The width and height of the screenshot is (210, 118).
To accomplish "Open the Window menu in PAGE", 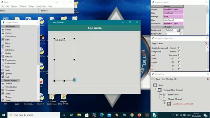I will point(23,6).
